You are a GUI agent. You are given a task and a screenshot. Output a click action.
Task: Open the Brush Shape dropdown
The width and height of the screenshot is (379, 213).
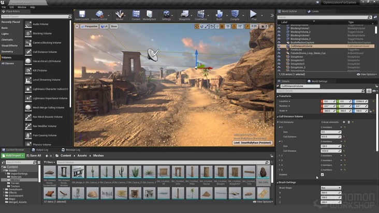pos(331,188)
